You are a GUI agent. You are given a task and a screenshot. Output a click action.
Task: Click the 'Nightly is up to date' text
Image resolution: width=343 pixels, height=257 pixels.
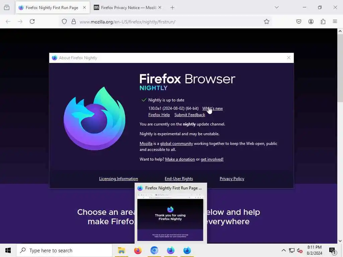(x=166, y=100)
